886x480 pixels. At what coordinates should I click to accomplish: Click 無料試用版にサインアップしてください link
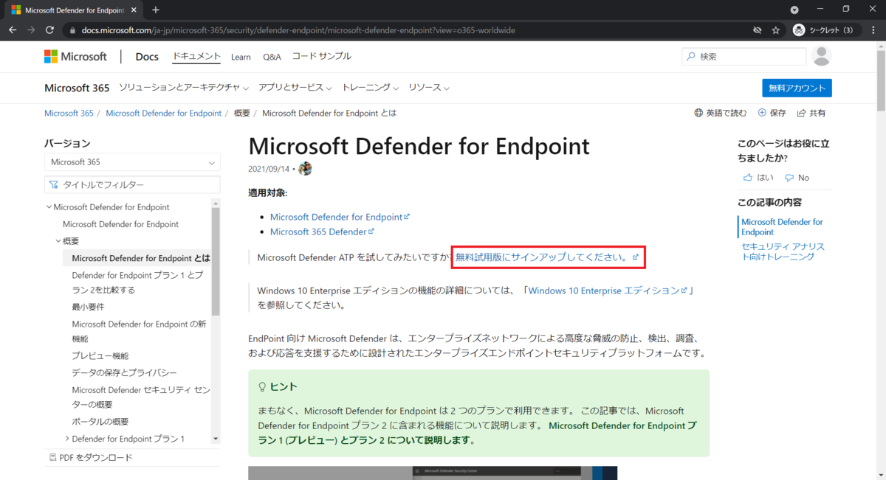pos(546,257)
